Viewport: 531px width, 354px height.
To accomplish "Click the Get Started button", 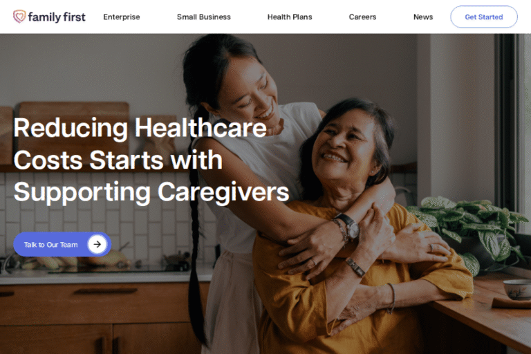I will 483,17.
